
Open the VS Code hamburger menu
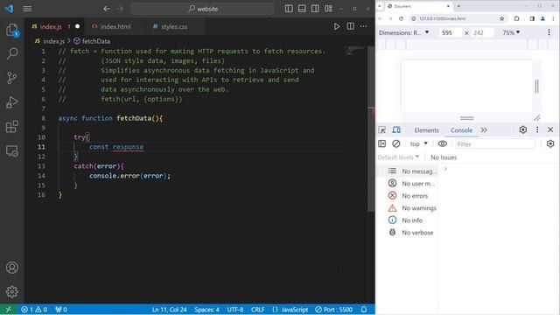[27, 9]
